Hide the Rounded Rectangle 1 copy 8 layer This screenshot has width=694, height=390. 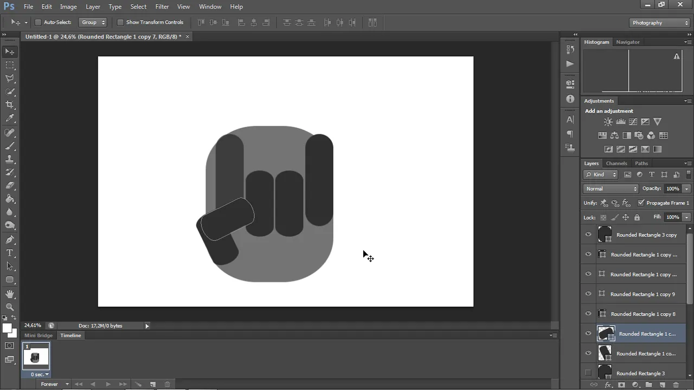[x=588, y=314]
